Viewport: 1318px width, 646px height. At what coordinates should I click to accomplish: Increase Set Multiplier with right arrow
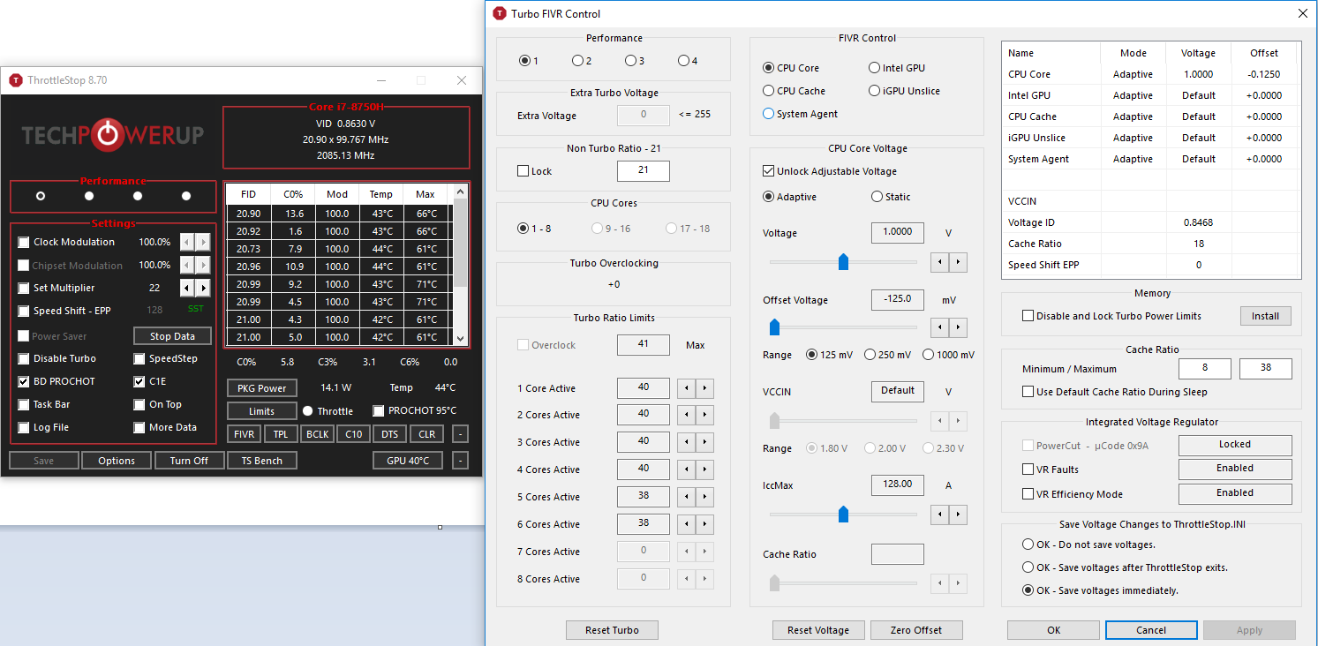(x=203, y=288)
